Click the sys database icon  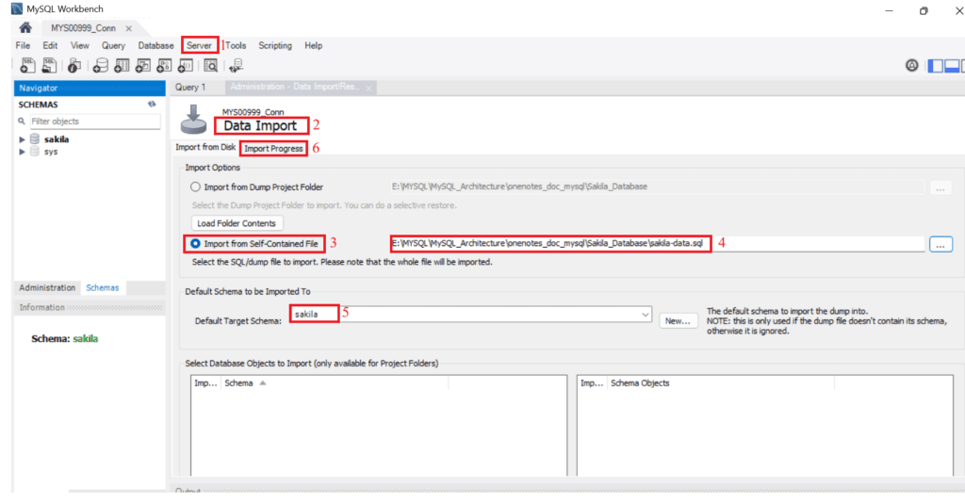(35, 152)
